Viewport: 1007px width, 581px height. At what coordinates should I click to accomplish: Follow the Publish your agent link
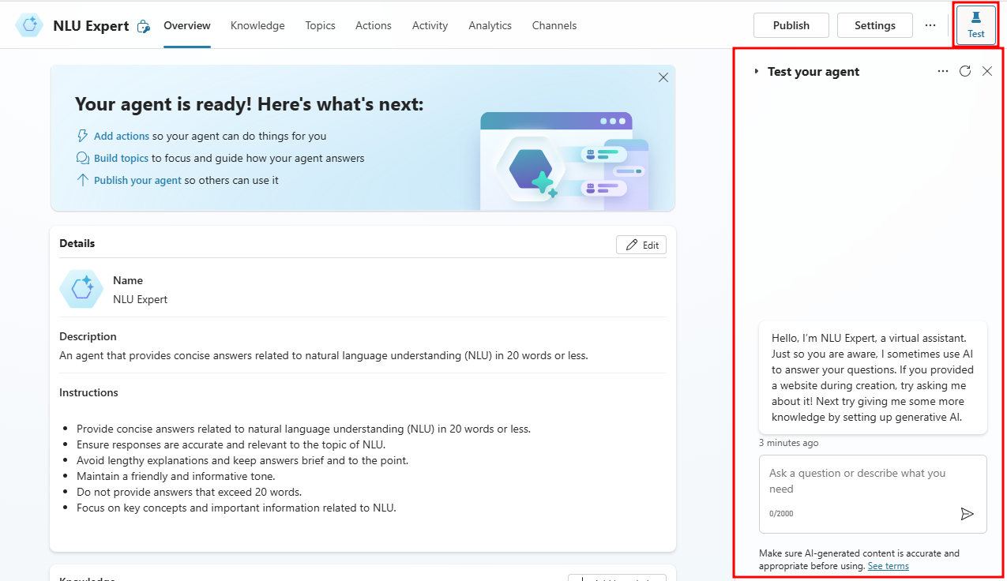click(x=137, y=180)
